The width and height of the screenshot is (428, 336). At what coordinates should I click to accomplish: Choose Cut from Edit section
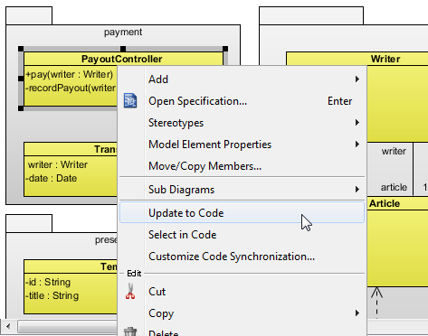tap(242, 292)
